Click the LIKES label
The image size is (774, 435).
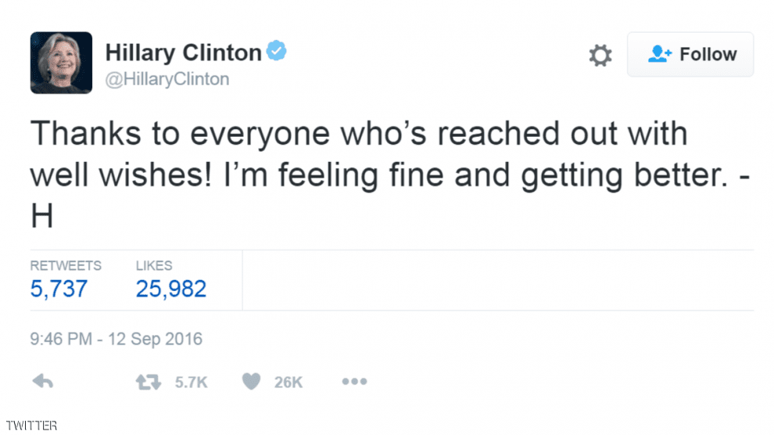154,266
